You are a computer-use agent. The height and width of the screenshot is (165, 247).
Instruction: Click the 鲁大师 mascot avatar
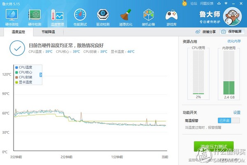[232, 16]
